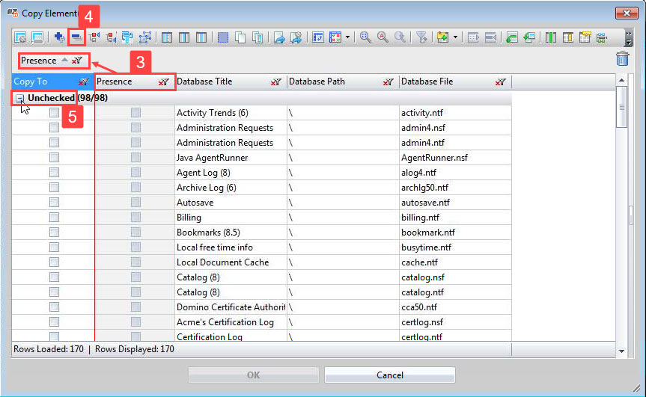Open dropdown arrow next to add-note icon
Image resolution: width=646 pixels, height=397 pixels.
pyautogui.click(x=454, y=37)
